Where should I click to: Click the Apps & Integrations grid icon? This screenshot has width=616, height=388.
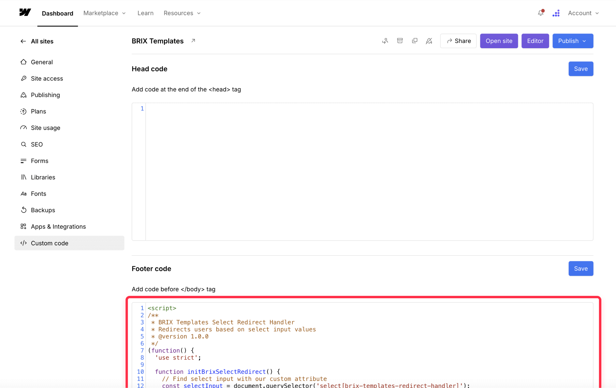(x=23, y=227)
